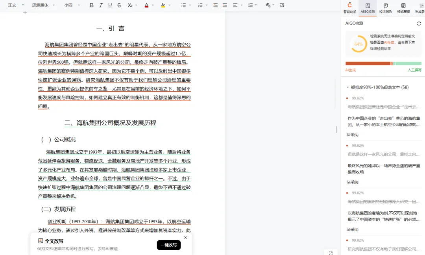425x255 pixels.
Task: Decrease paragraph indent
Action: 216,5
